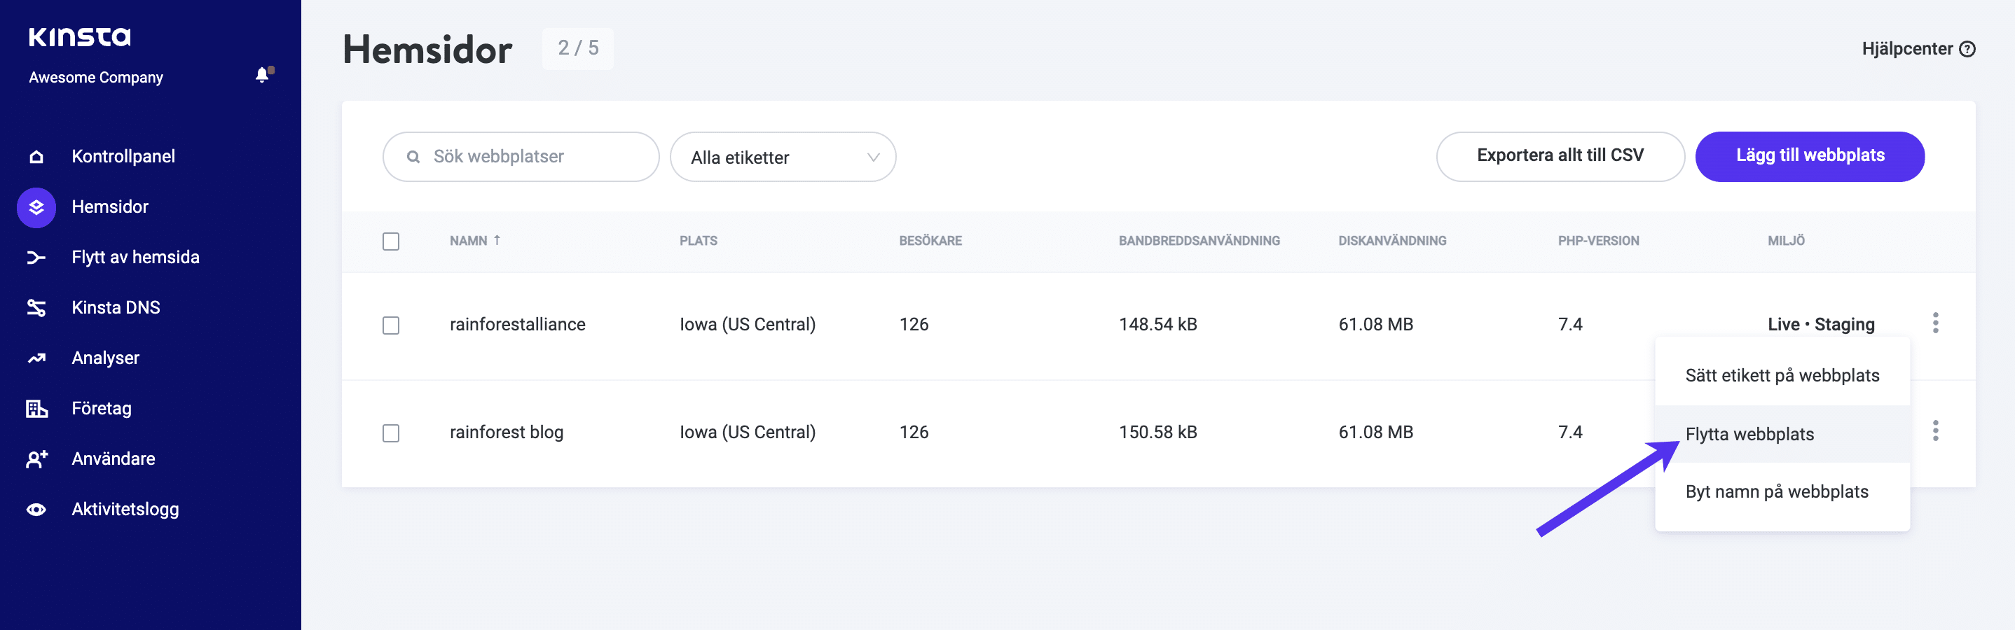Viewport: 2015px width, 630px height.
Task: Open Aktivitetslogg eye icon
Action: [36, 510]
